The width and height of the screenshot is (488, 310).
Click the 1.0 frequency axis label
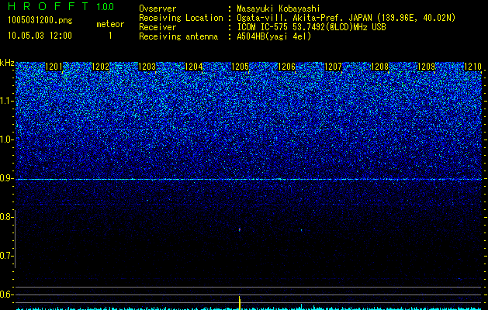[7, 139]
